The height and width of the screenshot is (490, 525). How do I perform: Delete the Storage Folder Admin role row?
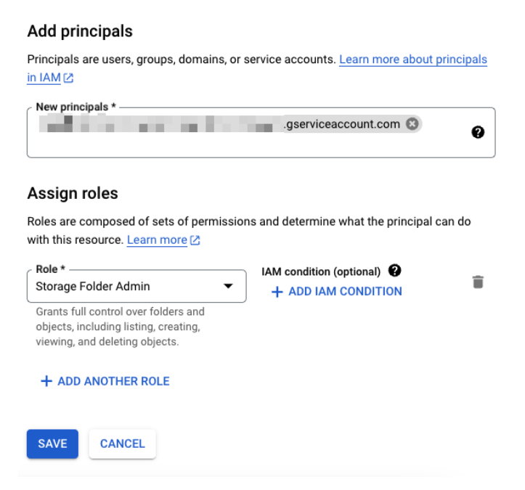click(478, 282)
